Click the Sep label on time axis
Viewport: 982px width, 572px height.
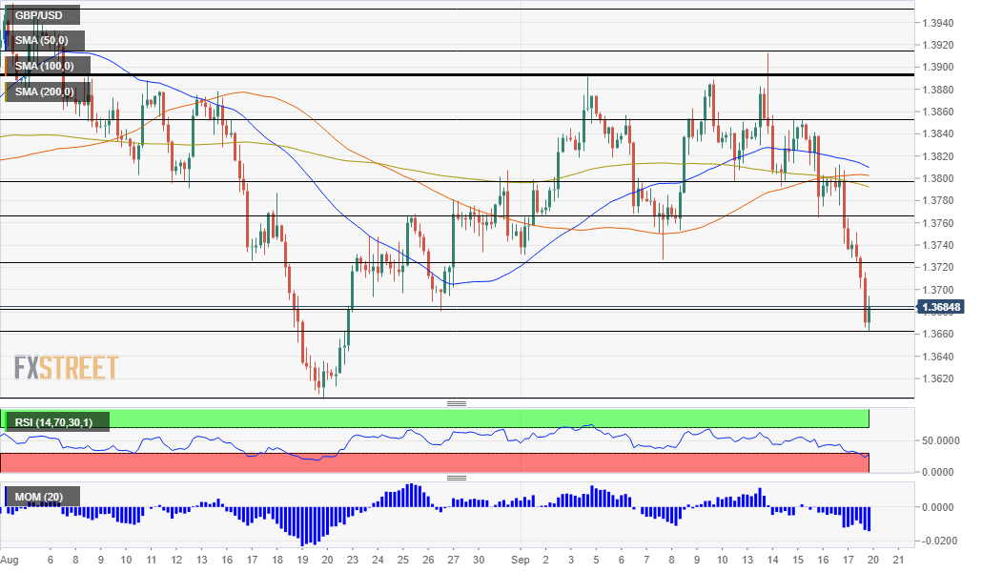click(521, 560)
